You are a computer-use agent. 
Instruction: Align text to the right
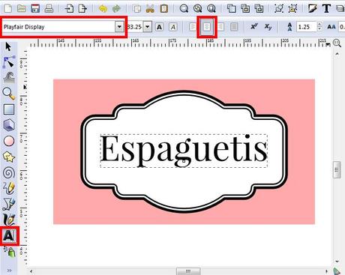tap(220, 27)
